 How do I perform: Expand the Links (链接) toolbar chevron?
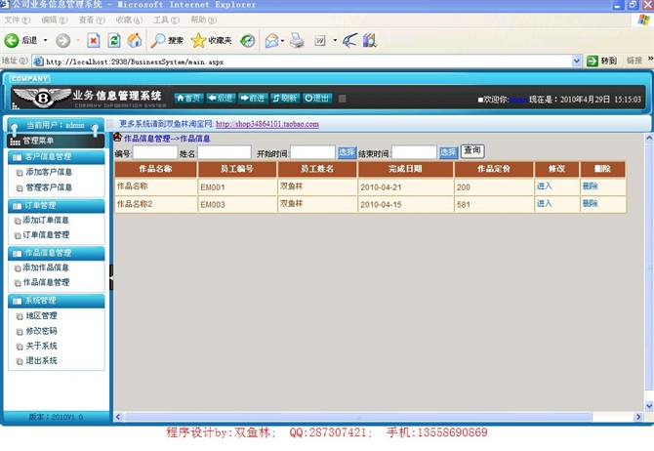pyautogui.click(x=650, y=60)
